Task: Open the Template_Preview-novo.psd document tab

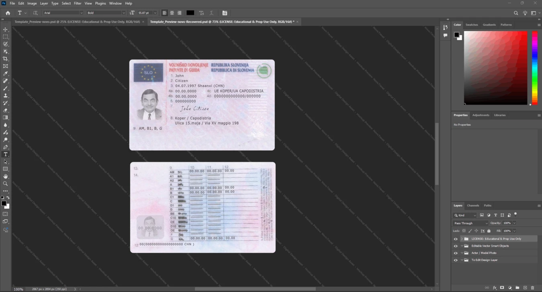Action: coord(77,22)
